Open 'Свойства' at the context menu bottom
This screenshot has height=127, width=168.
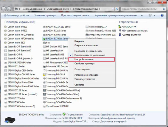[79, 85]
